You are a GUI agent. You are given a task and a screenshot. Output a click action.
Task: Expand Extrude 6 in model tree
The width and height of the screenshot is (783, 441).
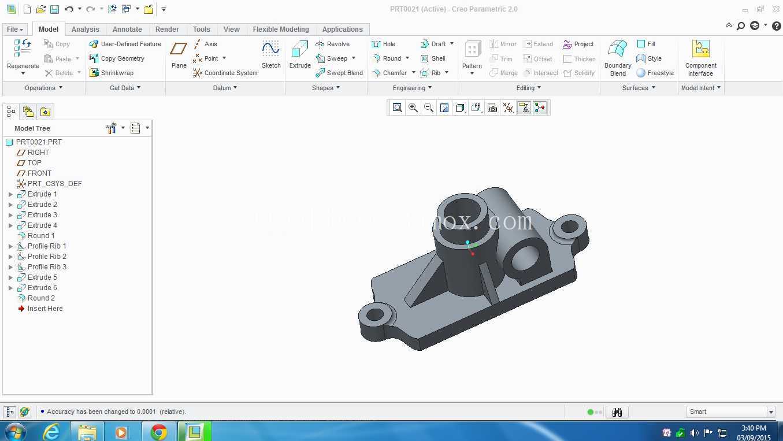click(10, 288)
